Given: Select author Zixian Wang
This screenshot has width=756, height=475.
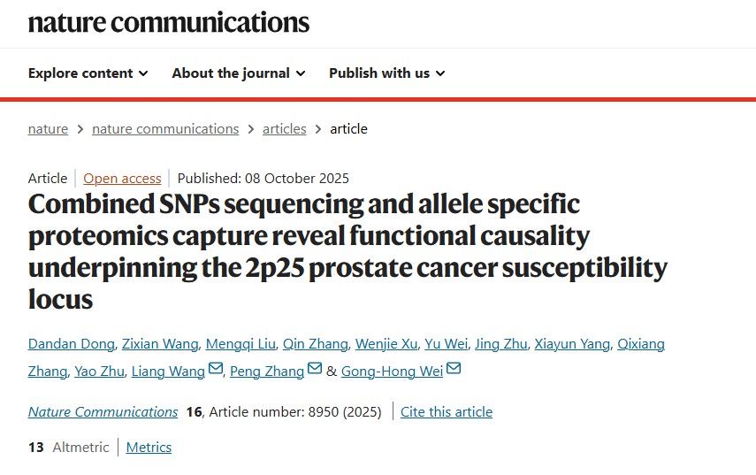Looking at the screenshot, I should [159, 344].
